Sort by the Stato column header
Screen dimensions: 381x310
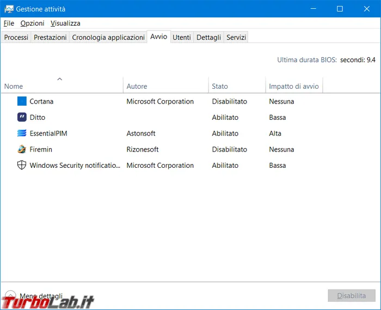click(x=237, y=85)
